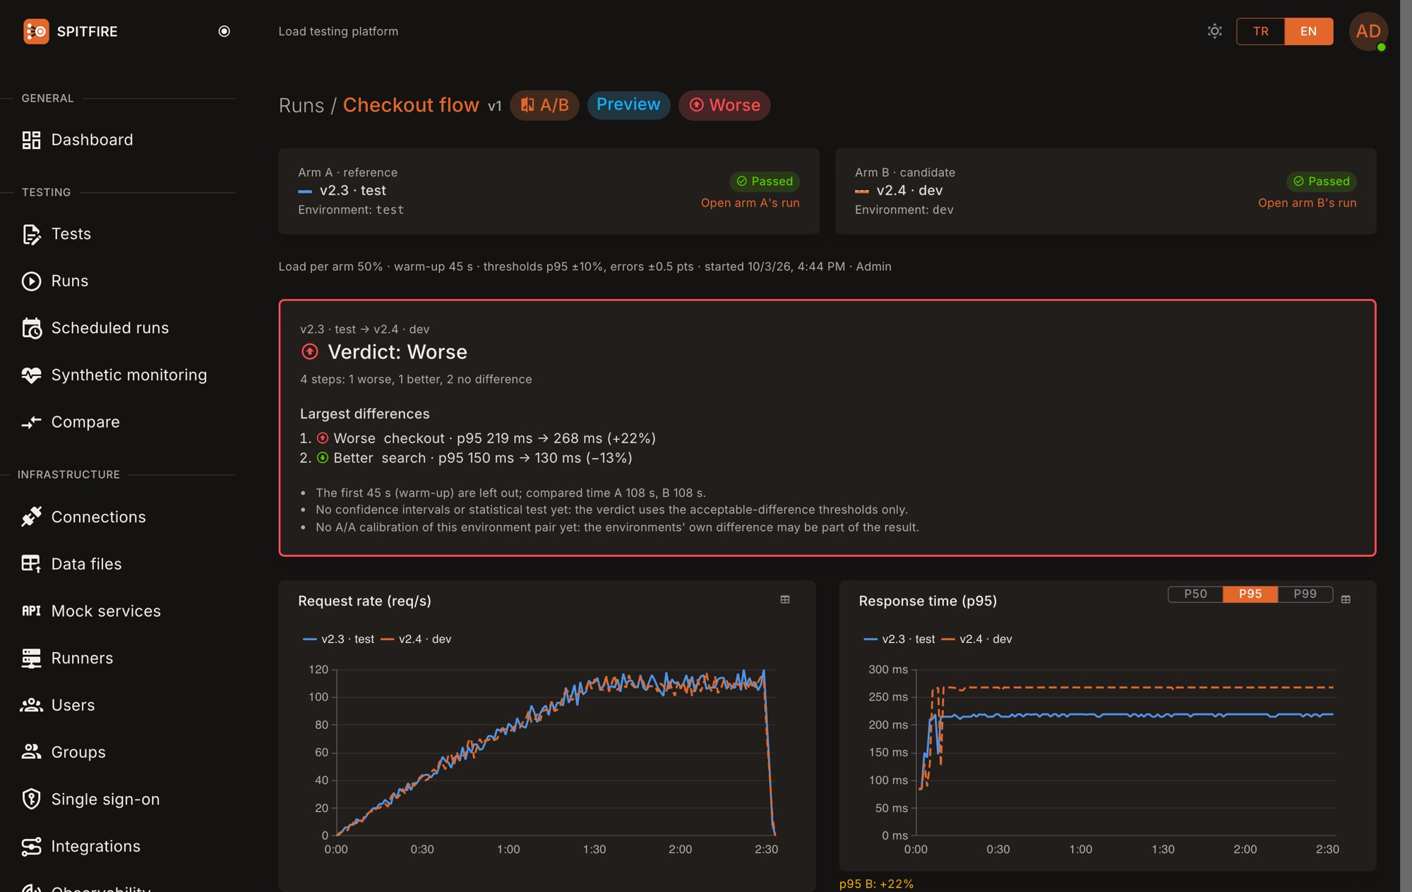Select the P50 percentile tab
The height and width of the screenshot is (892, 1412).
coord(1195,594)
